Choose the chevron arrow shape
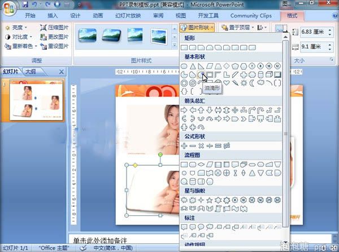The width and height of the screenshot is (339, 252). 244,118
